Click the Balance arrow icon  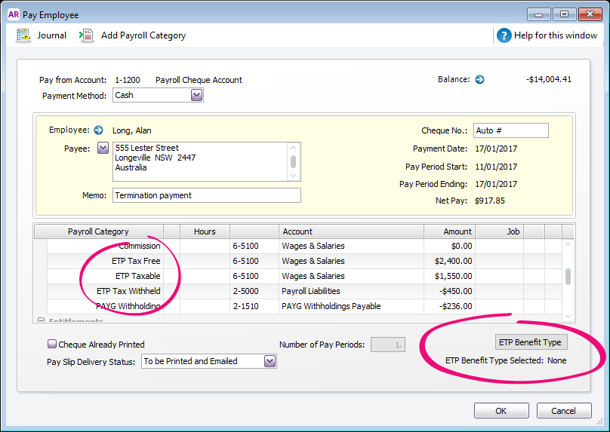click(479, 79)
